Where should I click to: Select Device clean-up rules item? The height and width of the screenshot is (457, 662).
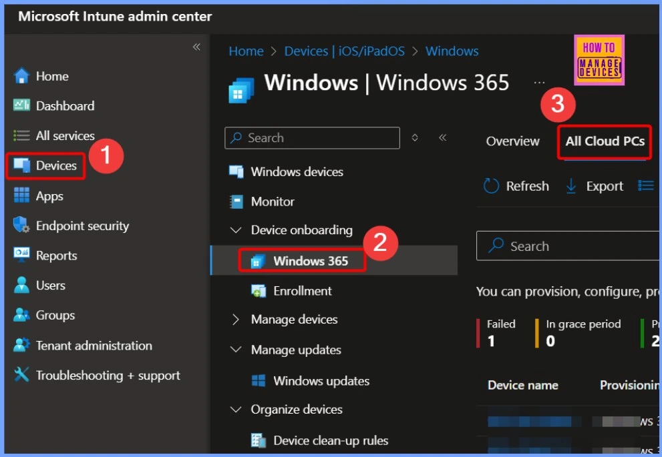pyautogui.click(x=331, y=440)
